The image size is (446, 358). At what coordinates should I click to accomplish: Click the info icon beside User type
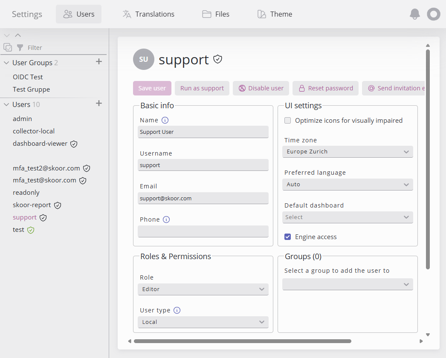coord(177,310)
